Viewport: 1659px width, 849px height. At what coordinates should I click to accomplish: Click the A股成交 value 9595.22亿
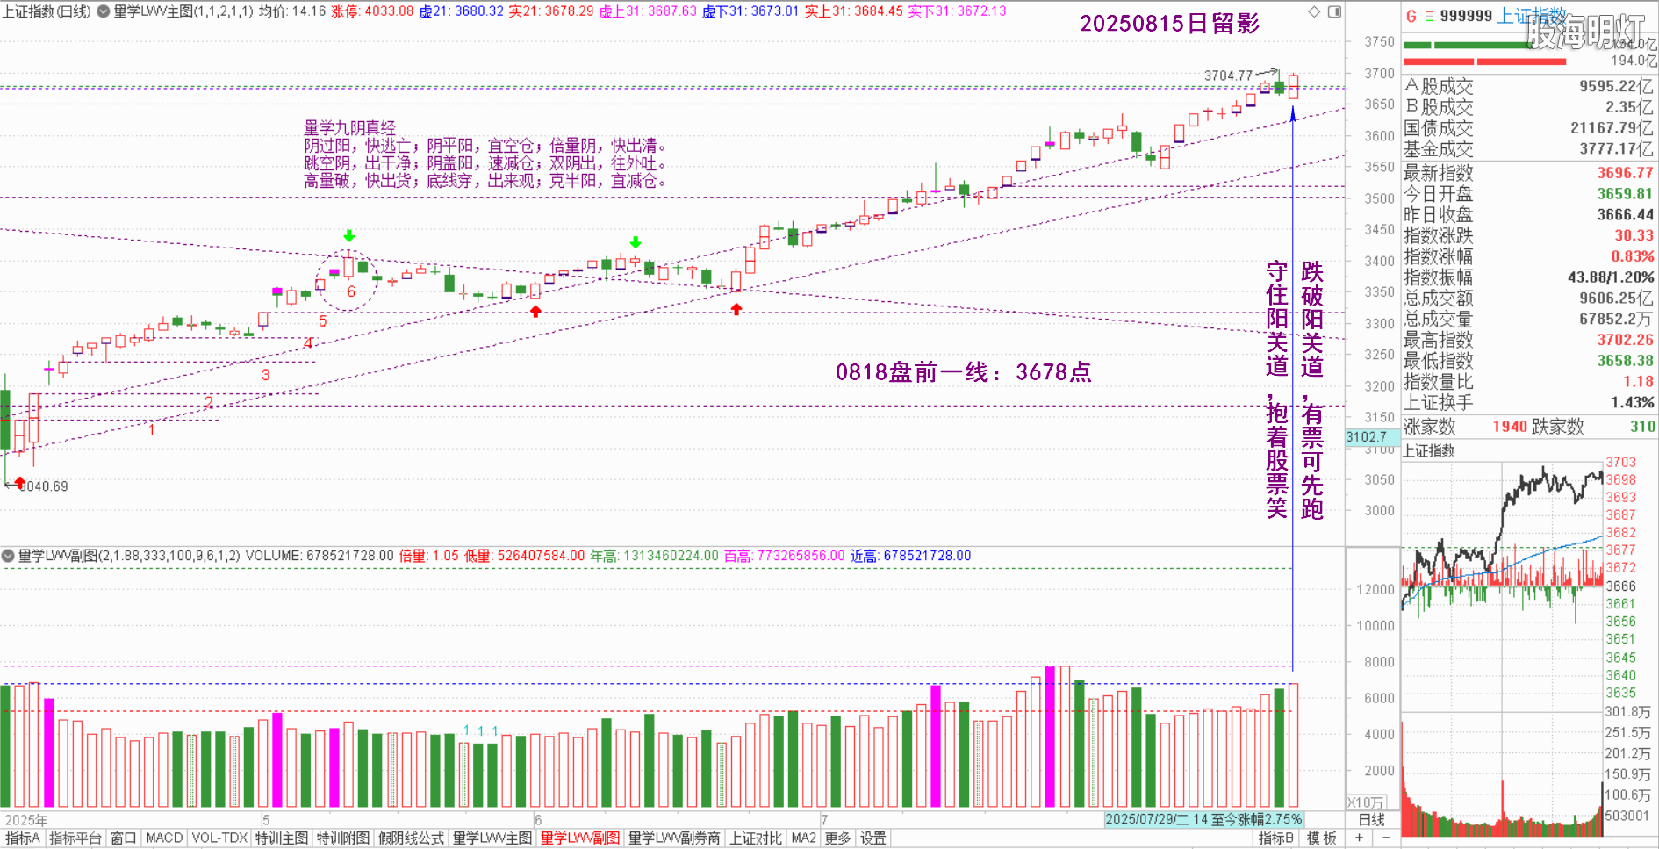1616,86
